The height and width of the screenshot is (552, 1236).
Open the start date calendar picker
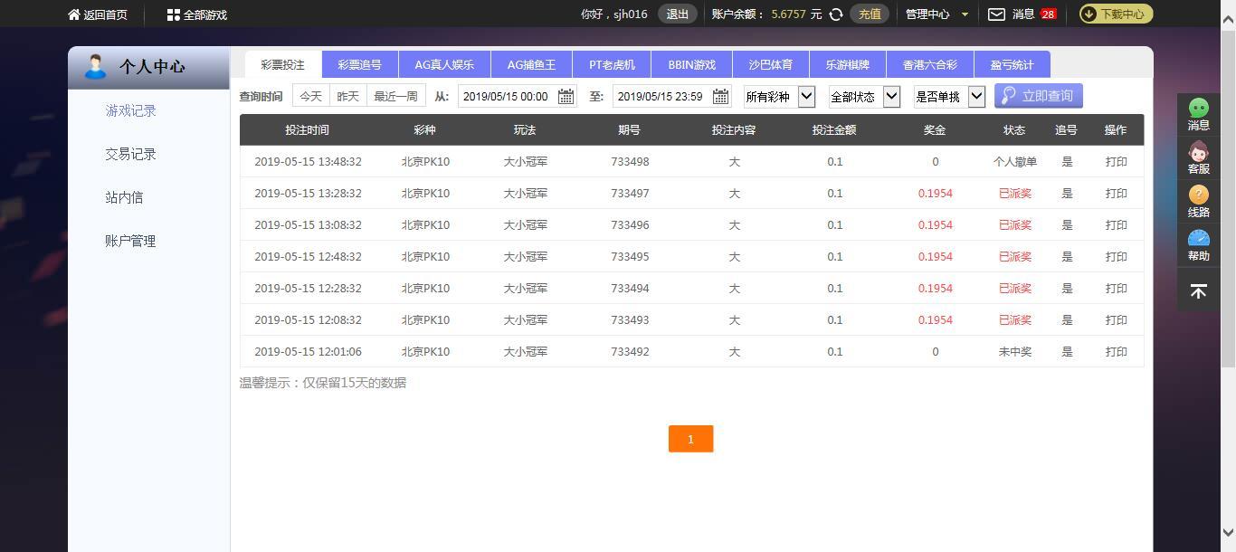[x=566, y=96]
